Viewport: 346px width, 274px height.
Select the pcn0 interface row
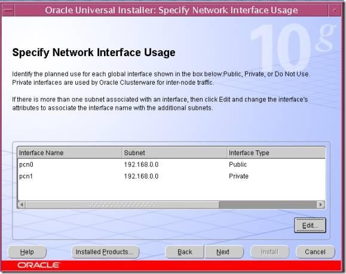point(172,164)
